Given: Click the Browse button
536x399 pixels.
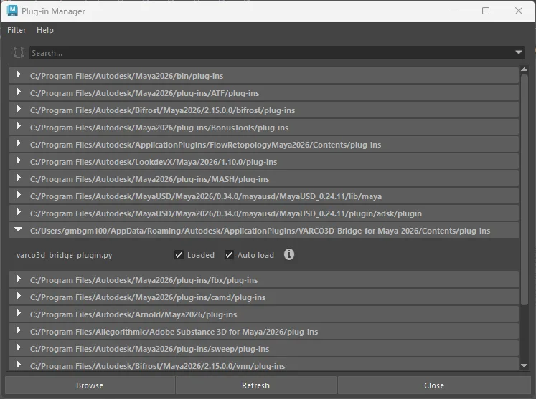Looking at the screenshot, I should pyautogui.click(x=90, y=385).
